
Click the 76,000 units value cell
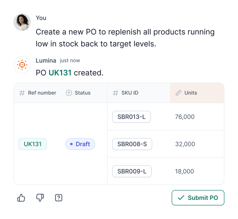click(185, 117)
